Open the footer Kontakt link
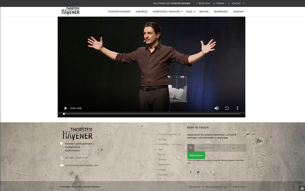This screenshot has height=191, width=305. pos(162,170)
